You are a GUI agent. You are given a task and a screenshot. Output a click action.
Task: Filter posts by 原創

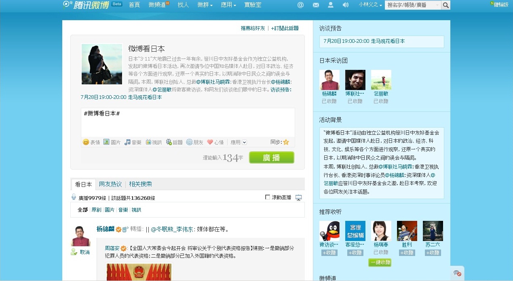[96, 210]
